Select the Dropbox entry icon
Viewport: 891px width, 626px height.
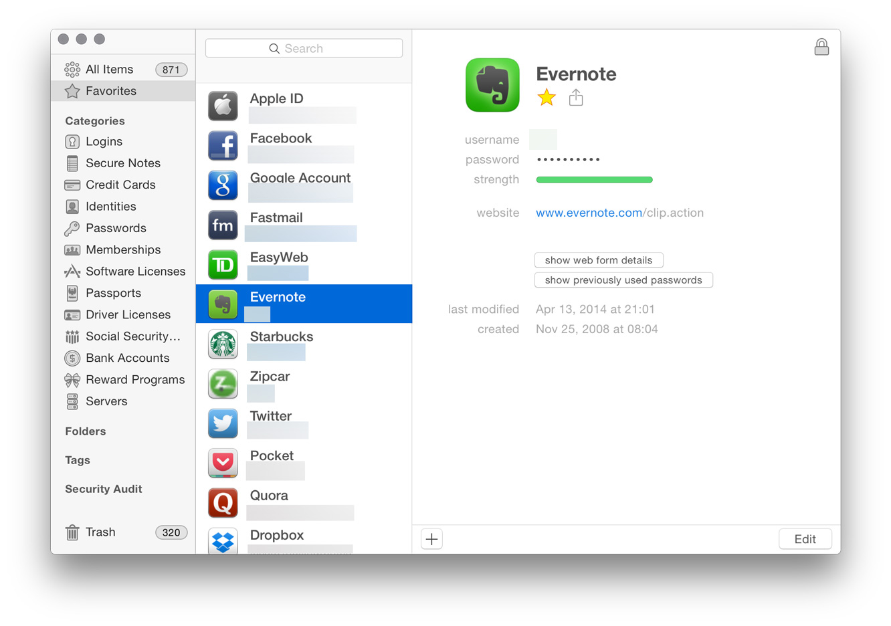223,540
